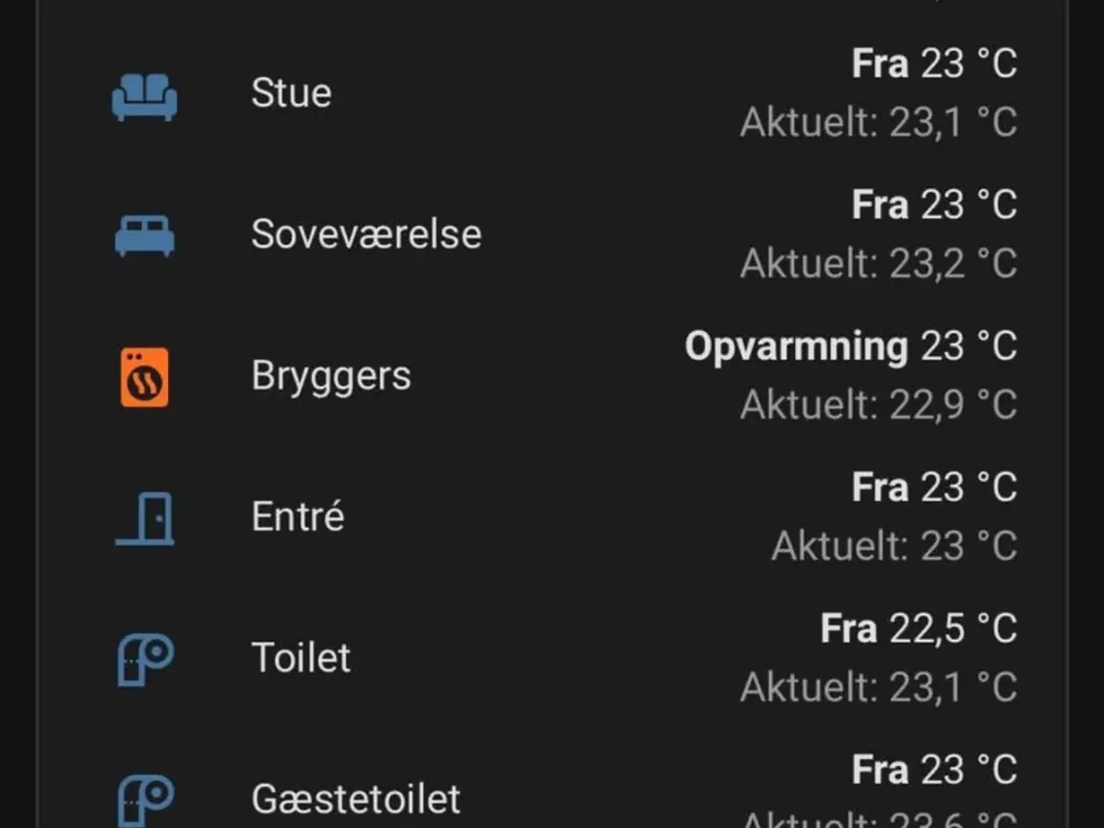1104x828 pixels.
Task: Tap Toilet Fra 22,5 °C setpoint
Action: pos(919,629)
